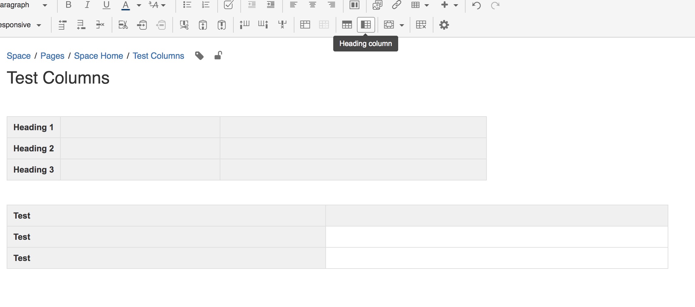
Task: Select the merge cells tool
Action: coord(305,25)
